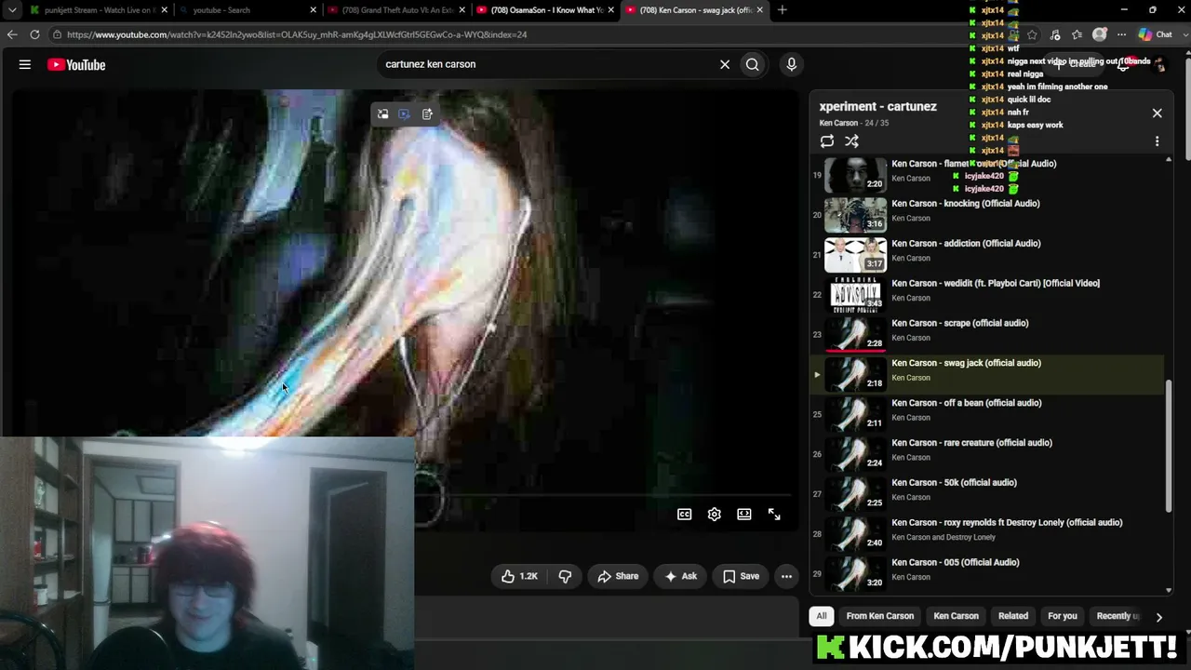Click 'Ken Carson and Destroy Lonely' artist text
The image size is (1191, 670).
pos(943,537)
